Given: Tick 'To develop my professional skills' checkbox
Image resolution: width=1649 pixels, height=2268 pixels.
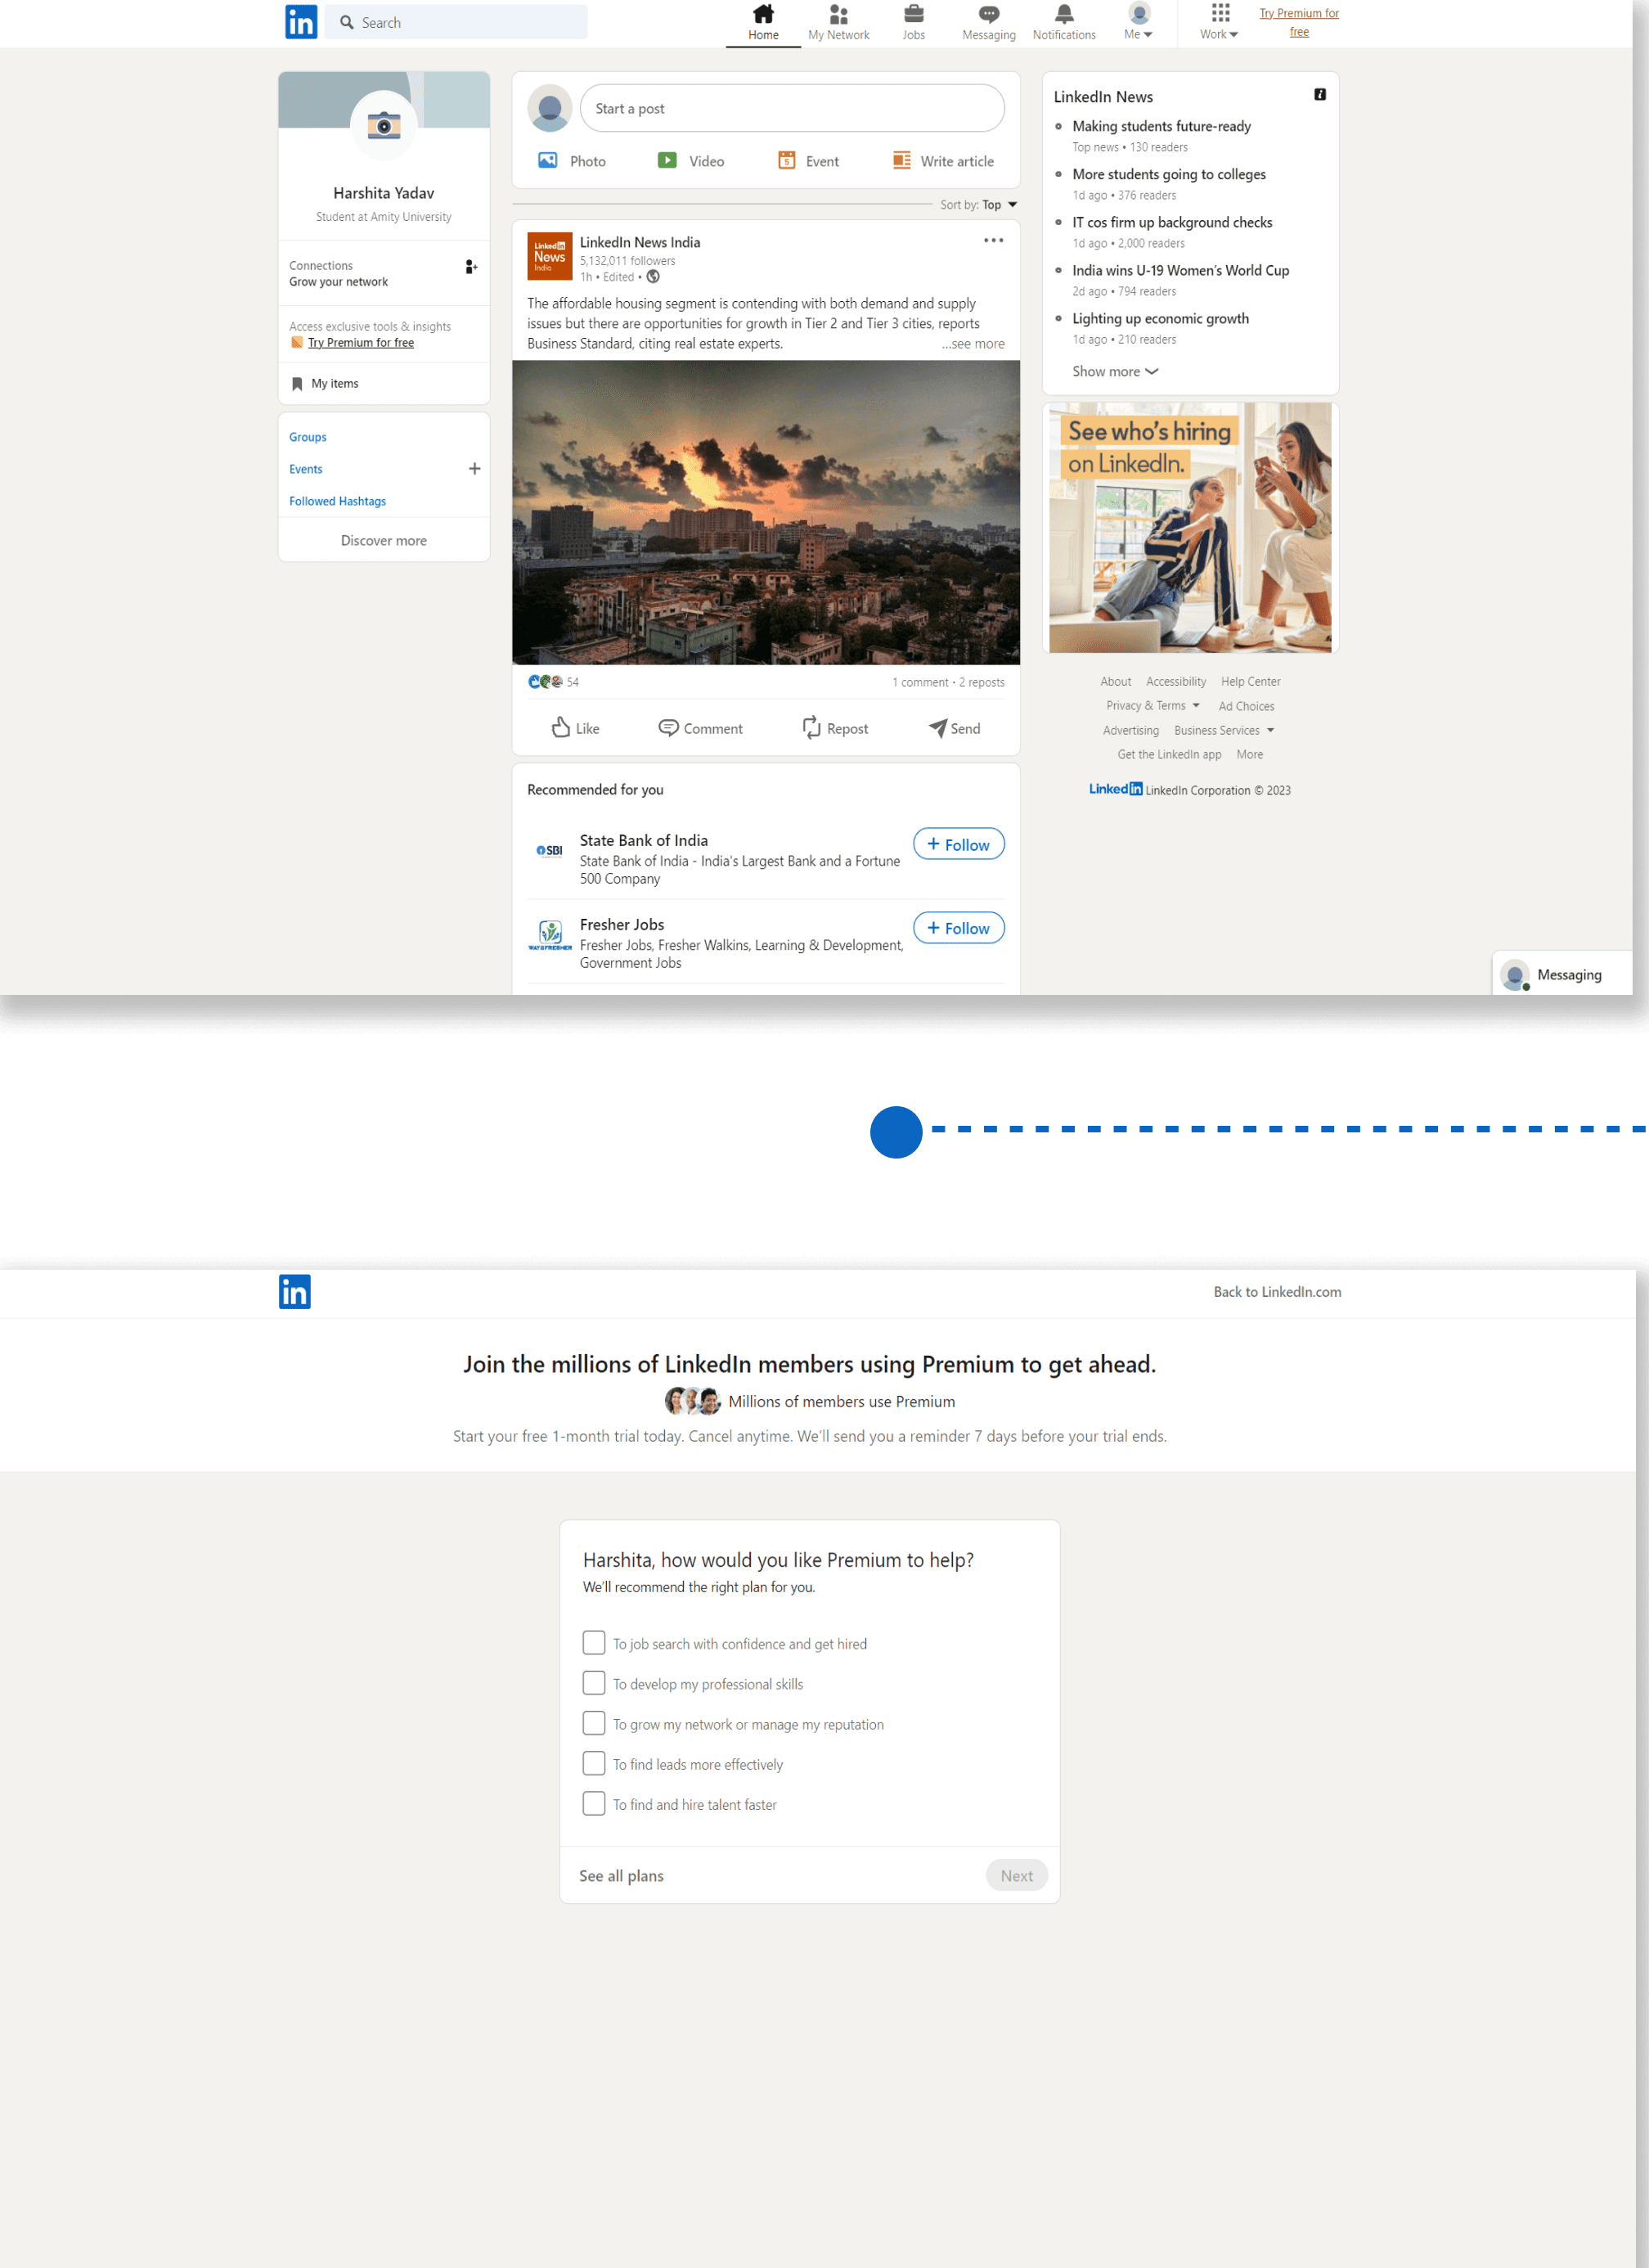Looking at the screenshot, I should tap(594, 1682).
